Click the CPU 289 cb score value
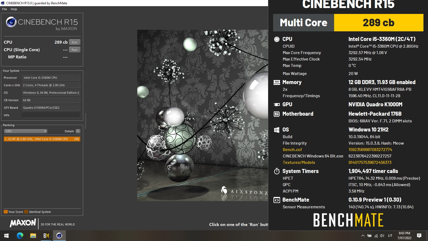 (x=61, y=42)
